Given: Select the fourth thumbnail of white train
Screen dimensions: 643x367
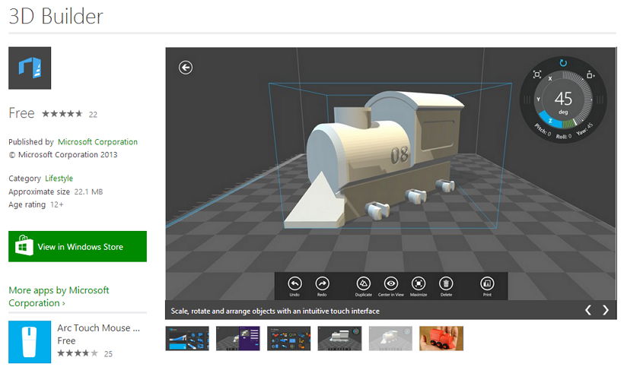Looking at the screenshot, I should [x=340, y=338].
